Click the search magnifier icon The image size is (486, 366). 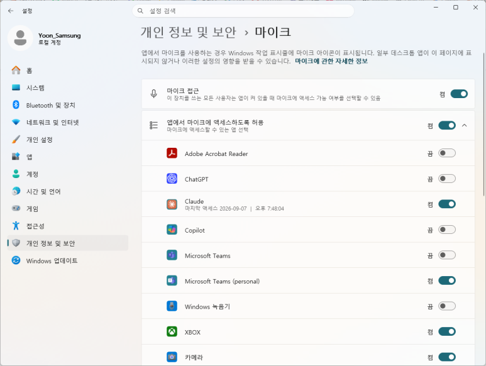[x=140, y=11]
